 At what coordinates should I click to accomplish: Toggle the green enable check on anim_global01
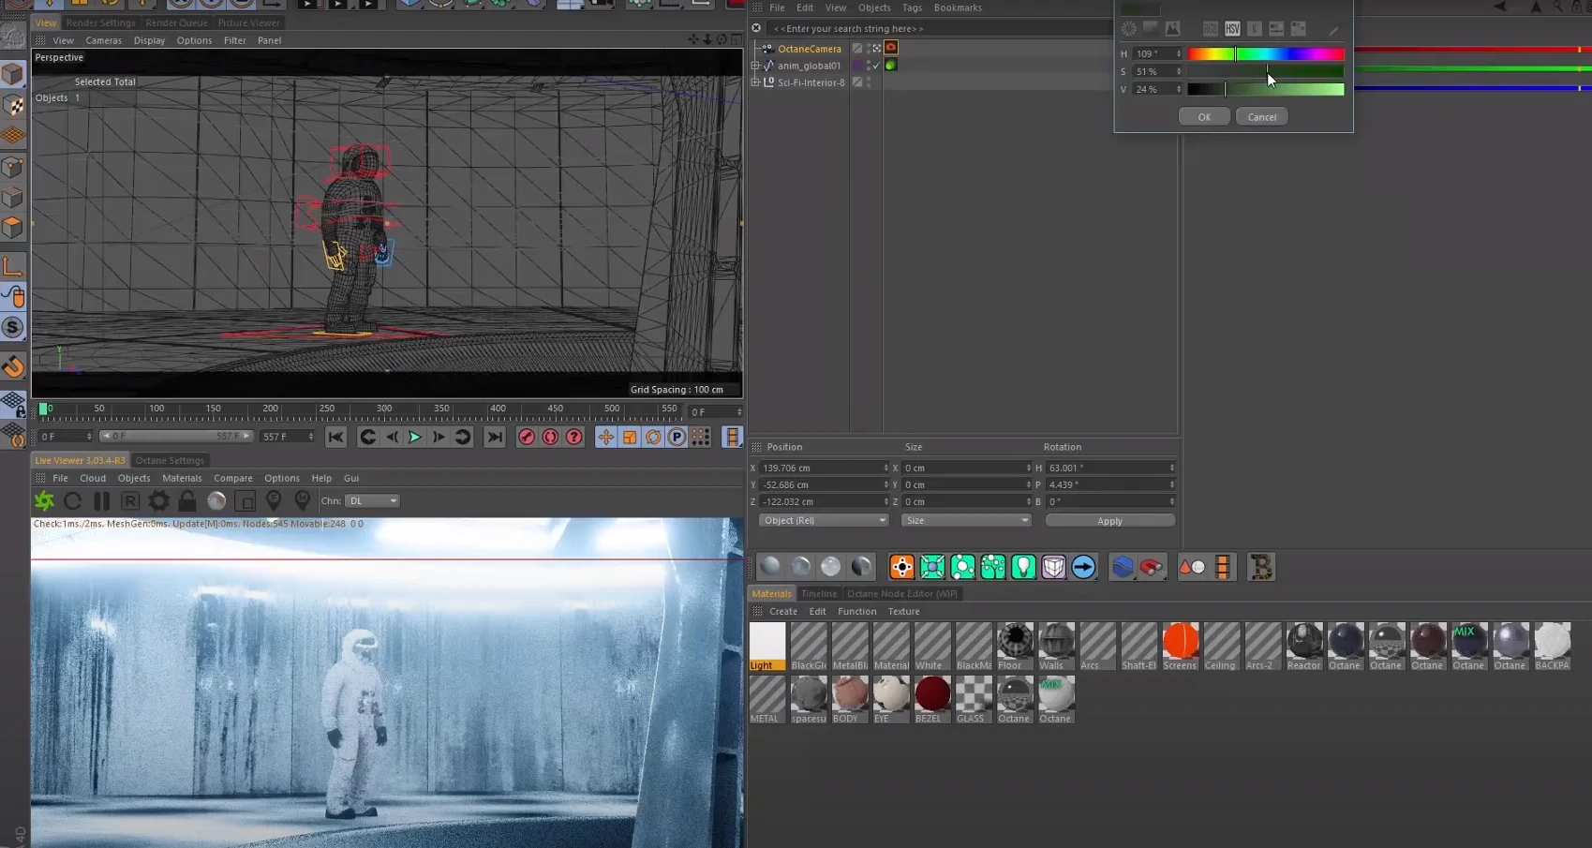(x=875, y=66)
